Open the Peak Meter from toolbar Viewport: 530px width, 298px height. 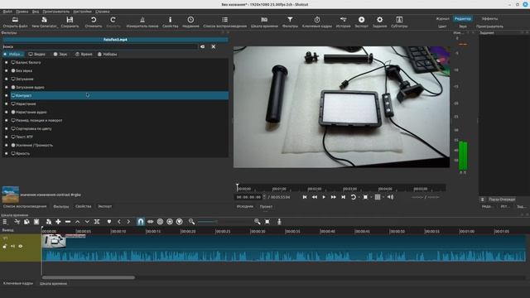pos(142,20)
